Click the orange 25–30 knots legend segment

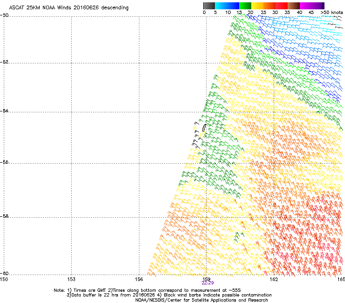tap(269, 6)
